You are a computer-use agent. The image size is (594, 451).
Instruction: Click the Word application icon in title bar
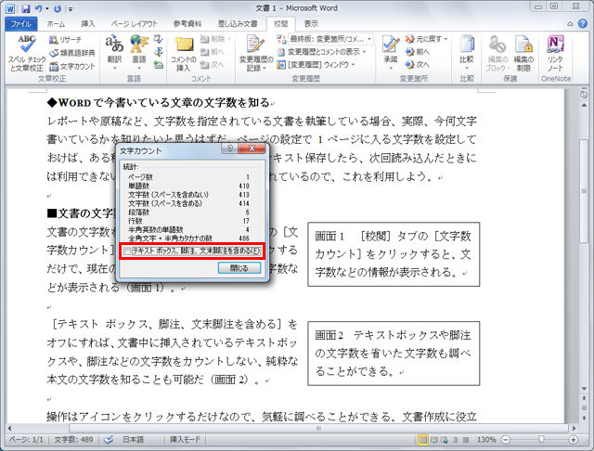[x=10, y=8]
